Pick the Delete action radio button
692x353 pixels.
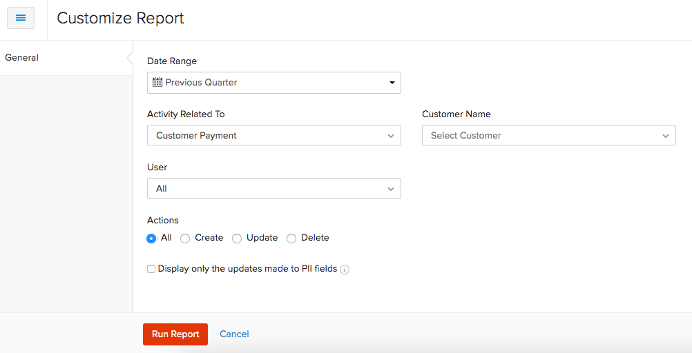pos(291,239)
